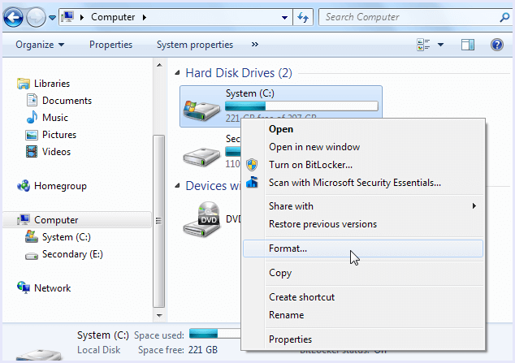Click the Music note icon
The height and width of the screenshot is (363, 515).
click(32, 117)
